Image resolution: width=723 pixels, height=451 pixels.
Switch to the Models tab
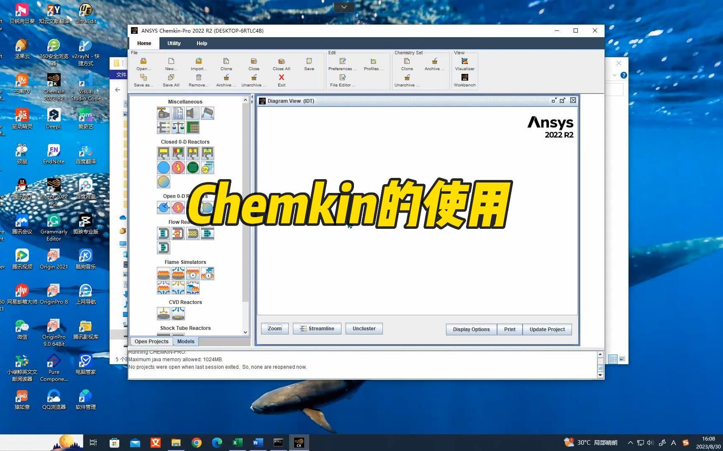[186, 341]
